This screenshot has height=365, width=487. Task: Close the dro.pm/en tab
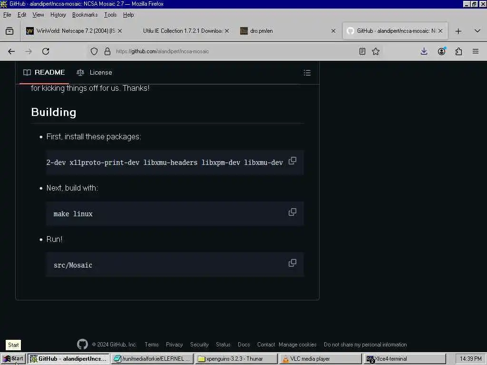[333, 31]
